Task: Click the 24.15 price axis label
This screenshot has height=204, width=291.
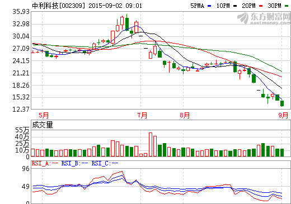Action: (21, 61)
